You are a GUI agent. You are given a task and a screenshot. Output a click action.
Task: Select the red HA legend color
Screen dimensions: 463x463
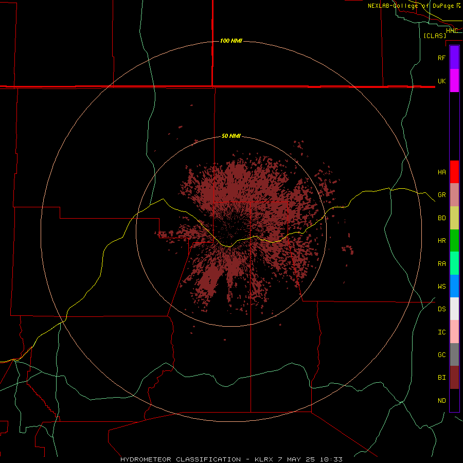454,172
